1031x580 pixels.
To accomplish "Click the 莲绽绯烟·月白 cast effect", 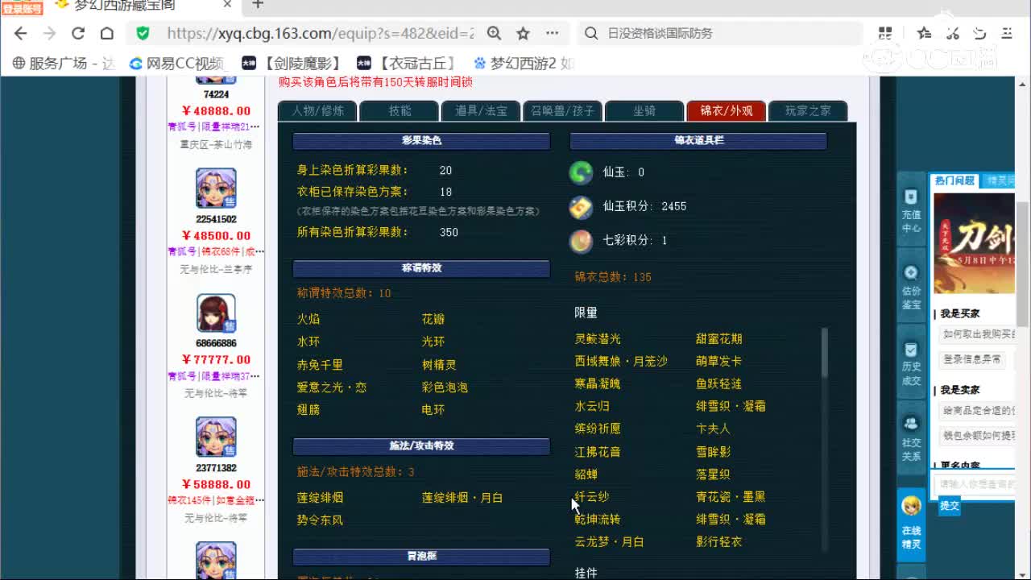I will click(x=462, y=498).
